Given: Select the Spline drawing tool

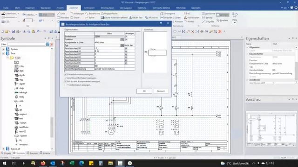Looking at the screenshot, I should coord(90,18).
